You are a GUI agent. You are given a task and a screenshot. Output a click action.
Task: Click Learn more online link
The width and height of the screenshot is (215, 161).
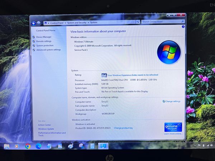click(173, 133)
